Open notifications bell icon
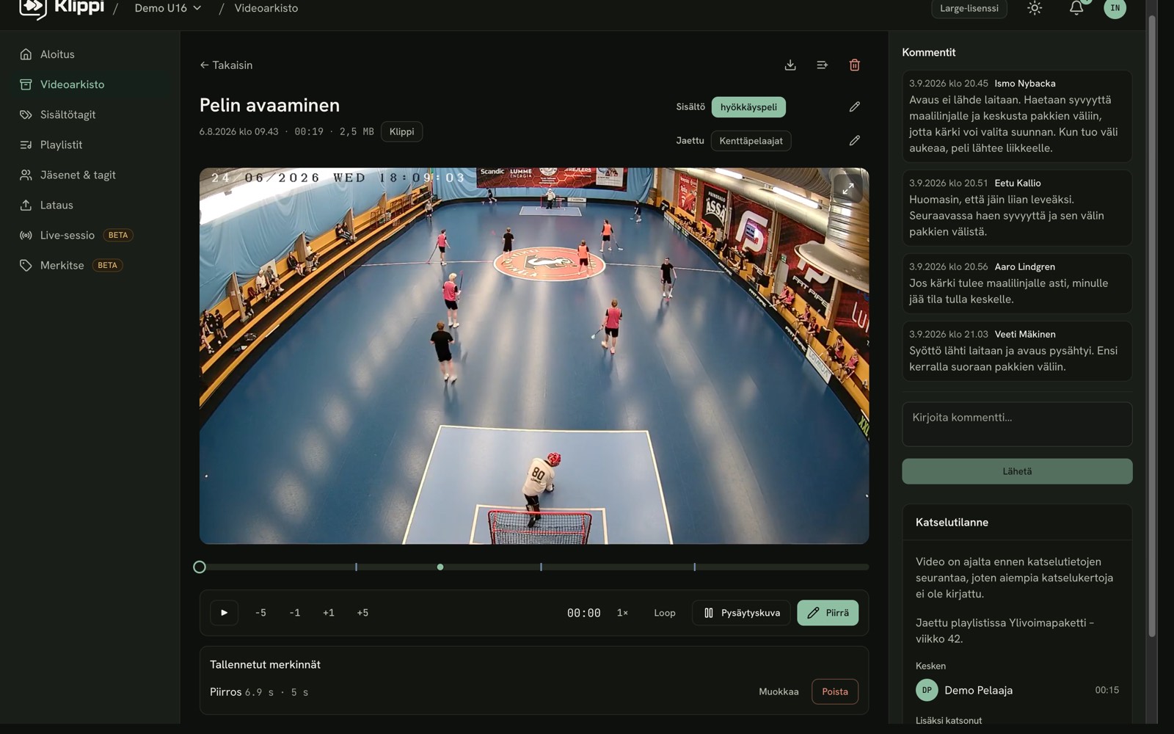This screenshot has height=734, width=1174. pyautogui.click(x=1076, y=8)
